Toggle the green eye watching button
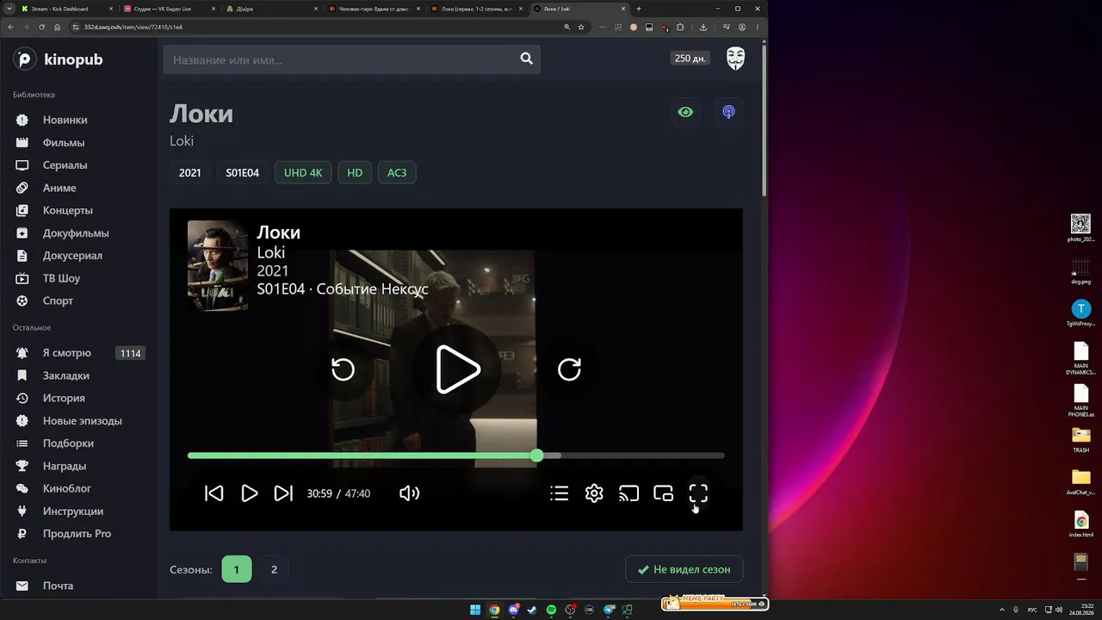The height and width of the screenshot is (620, 1102). click(x=685, y=112)
